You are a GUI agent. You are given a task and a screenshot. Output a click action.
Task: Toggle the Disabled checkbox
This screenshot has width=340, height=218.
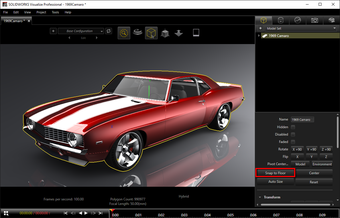[x=293, y=134]
